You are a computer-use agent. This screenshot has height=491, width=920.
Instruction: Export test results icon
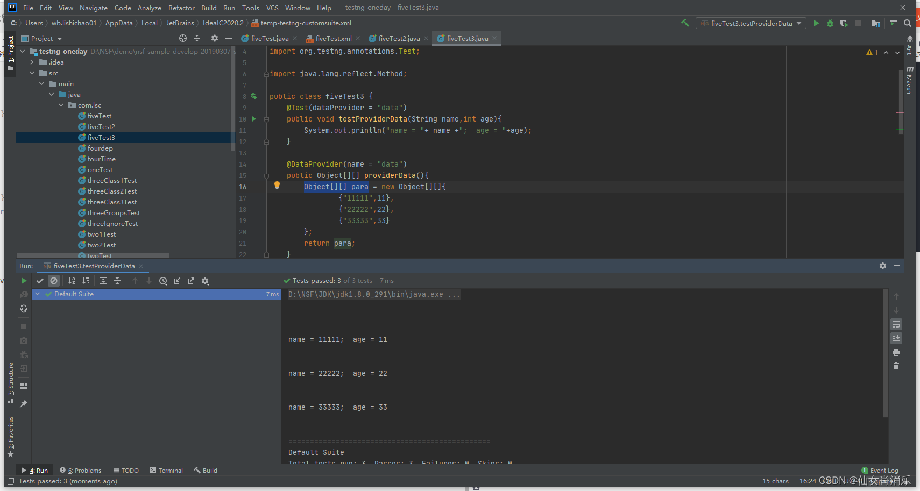point(191,281)
